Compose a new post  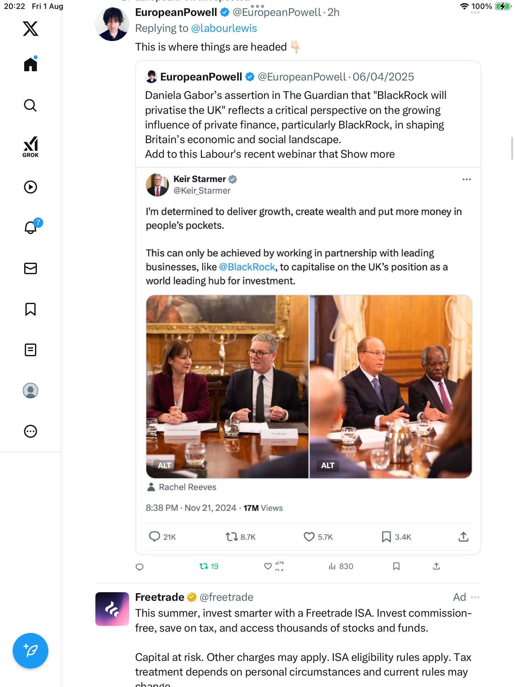coord(31,651)
